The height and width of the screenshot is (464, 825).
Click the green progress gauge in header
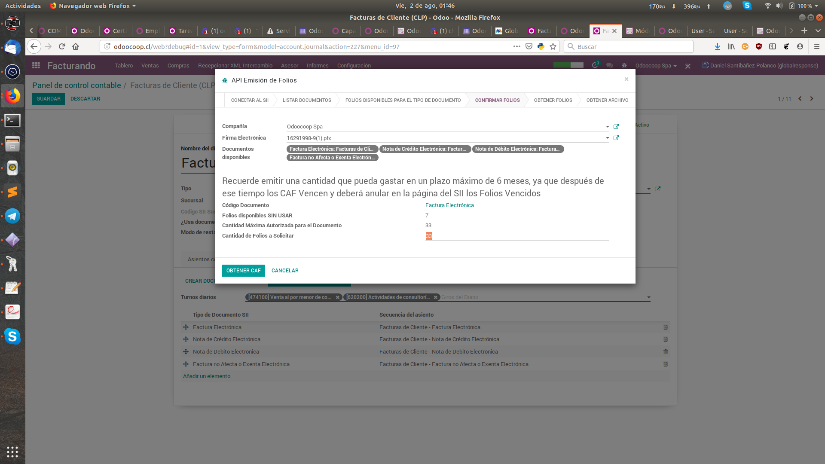[x=568, y=64]
